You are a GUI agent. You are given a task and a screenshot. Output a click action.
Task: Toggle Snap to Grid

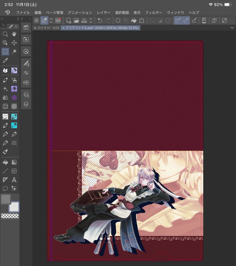pyautogui.click(x=194, y=20)
